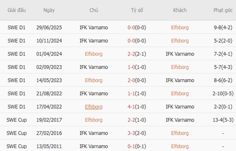Open underlined Elfsborg link in 17/04/2022 row

tap(94, 107)
